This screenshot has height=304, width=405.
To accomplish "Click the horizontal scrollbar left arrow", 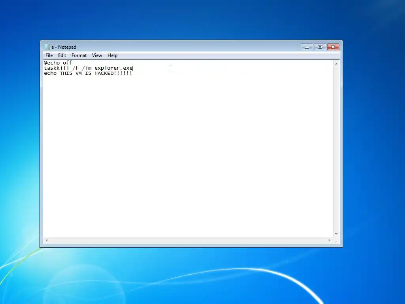I will pyautogui.click(x=47, y=240).
